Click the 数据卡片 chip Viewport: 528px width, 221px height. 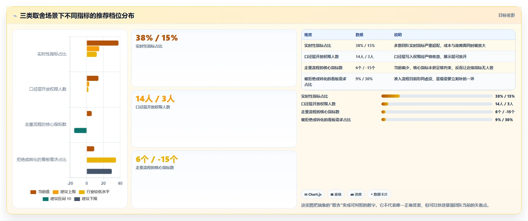(379, 194)
